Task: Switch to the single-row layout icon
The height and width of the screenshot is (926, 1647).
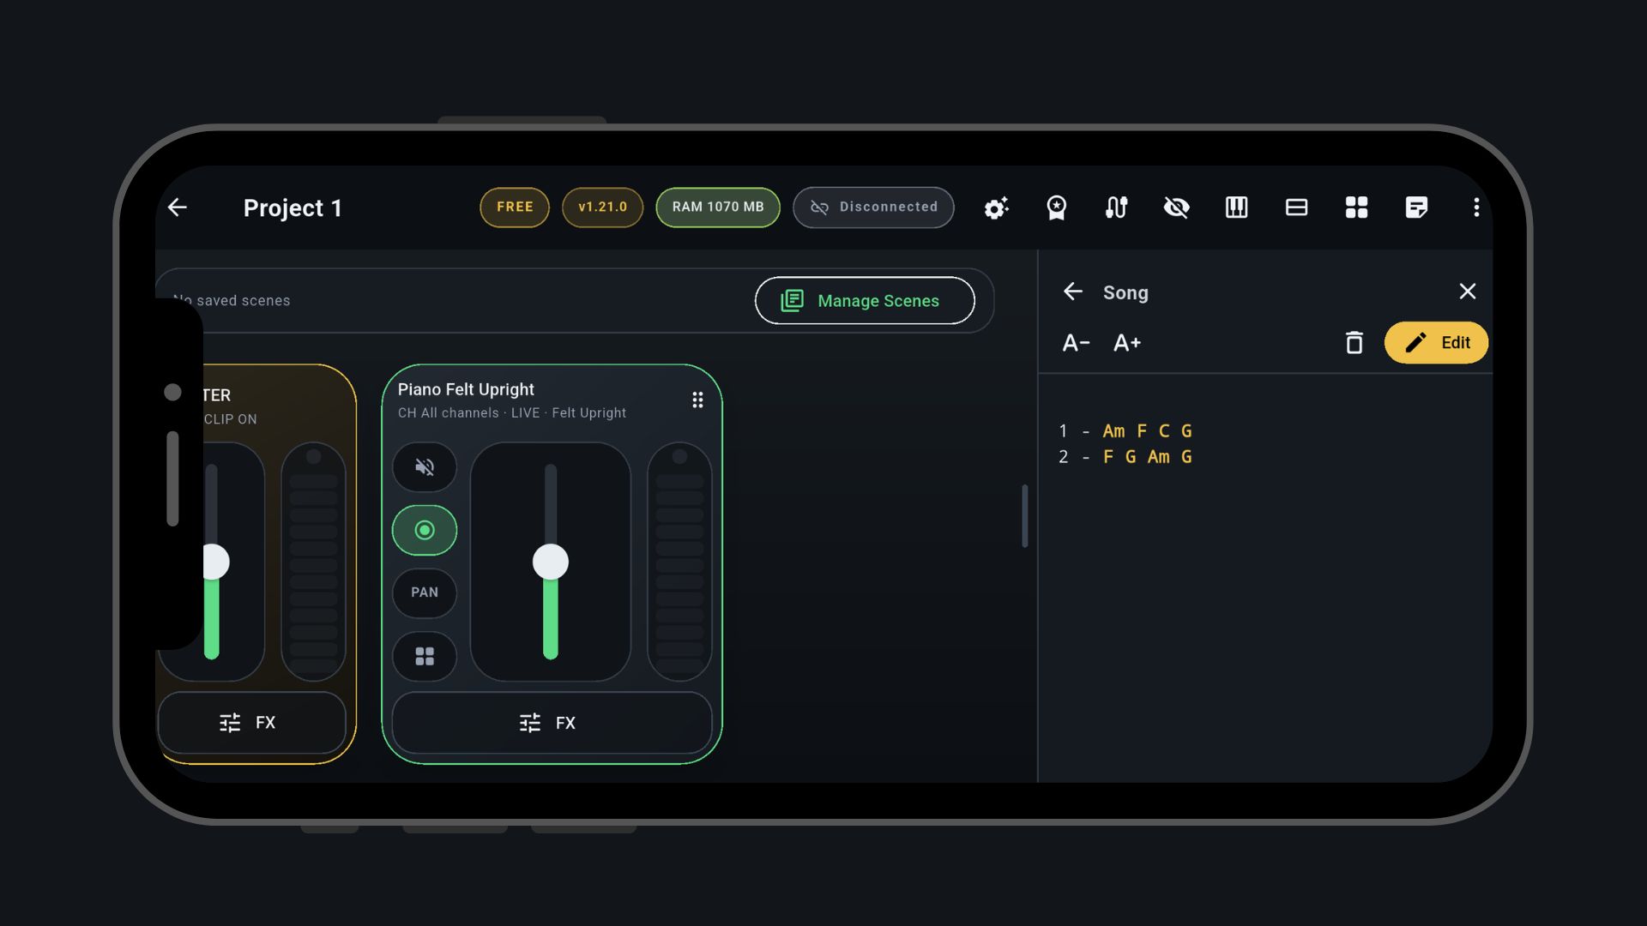Action: (1296, 207)
